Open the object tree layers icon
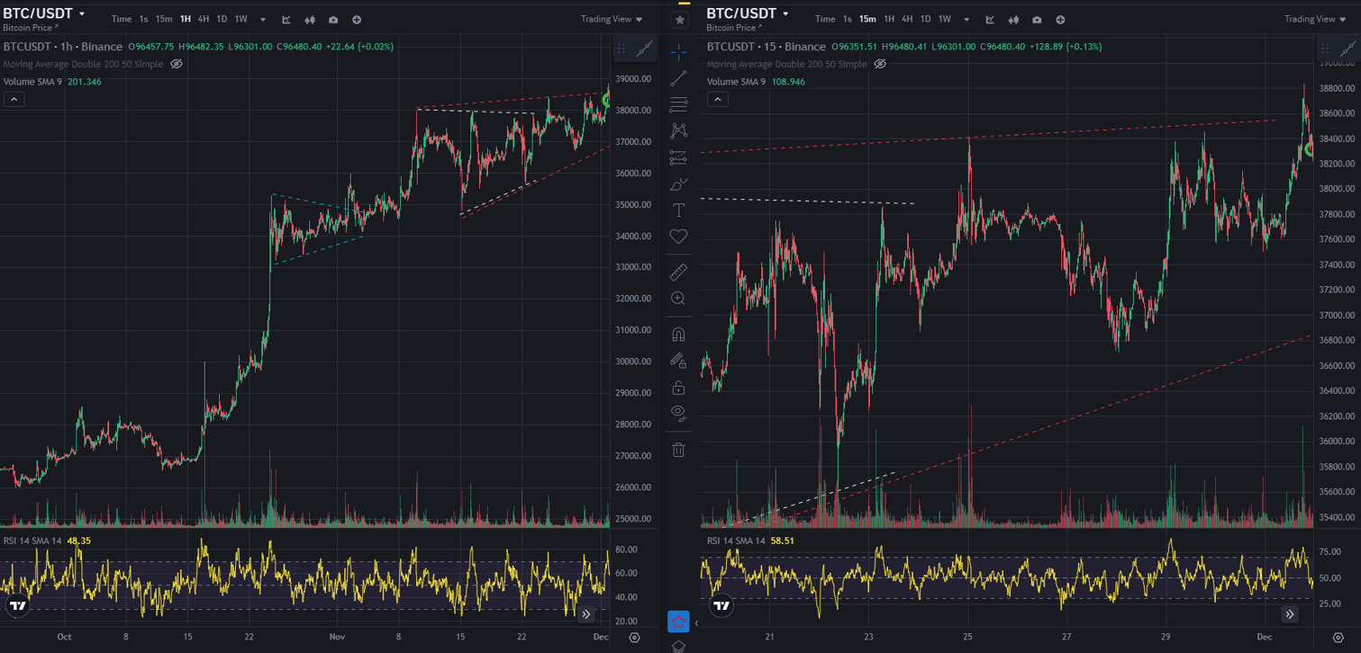Image resolution: width=1361 pixels, height=653 pixels. coord(678,647)
